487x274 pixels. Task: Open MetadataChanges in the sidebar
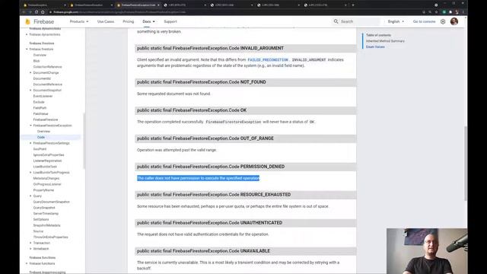pyautogui.click(x=46, y=178)
